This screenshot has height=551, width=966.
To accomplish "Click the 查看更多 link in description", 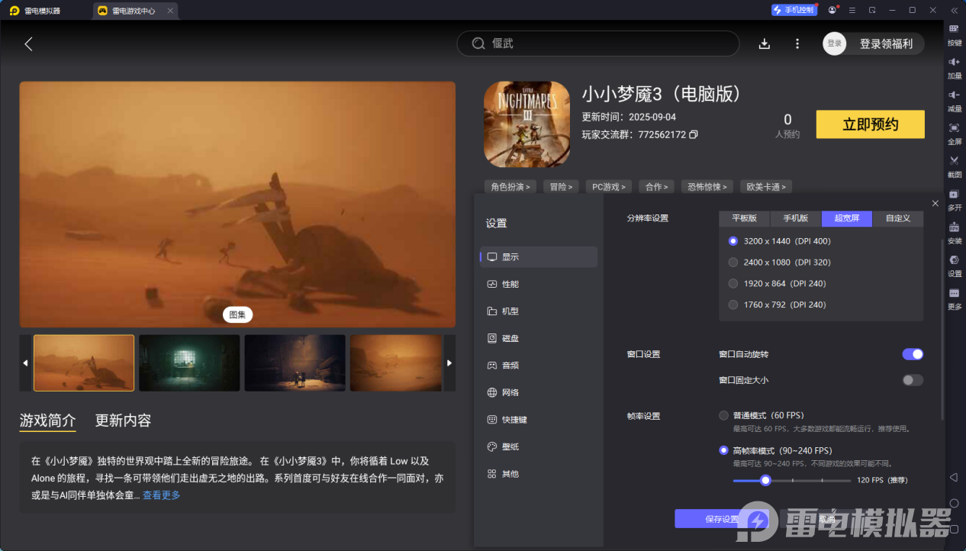I will 162,495.
